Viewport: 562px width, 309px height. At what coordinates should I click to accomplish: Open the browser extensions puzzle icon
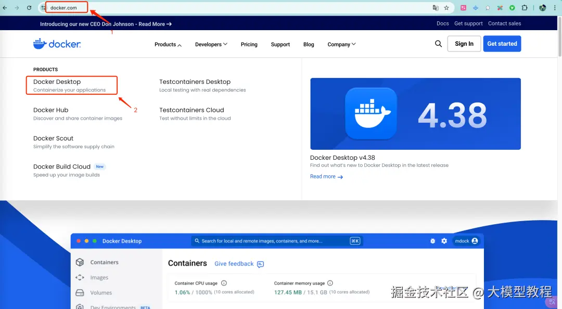point(525,7)
